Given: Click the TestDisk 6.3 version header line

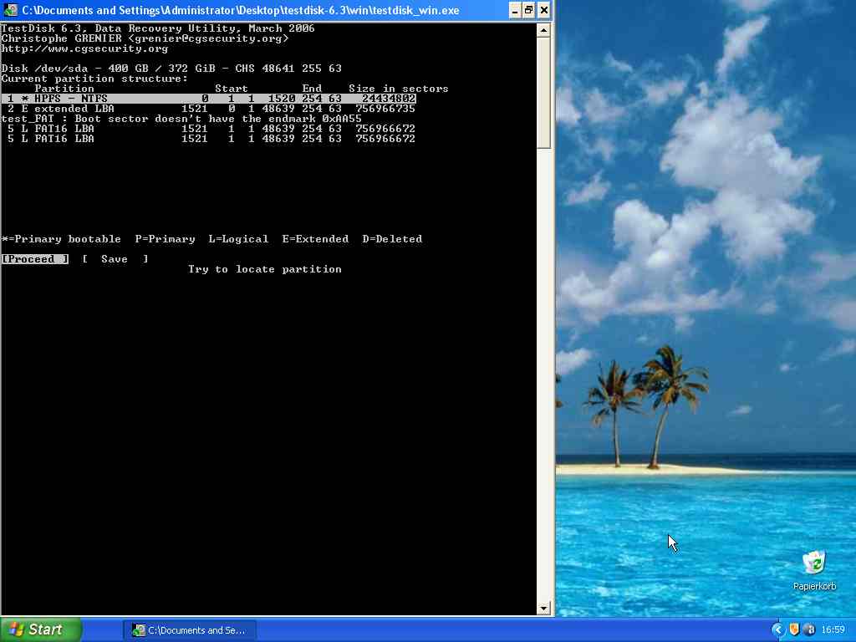Looking at the screenshot, I should [158, 28].
